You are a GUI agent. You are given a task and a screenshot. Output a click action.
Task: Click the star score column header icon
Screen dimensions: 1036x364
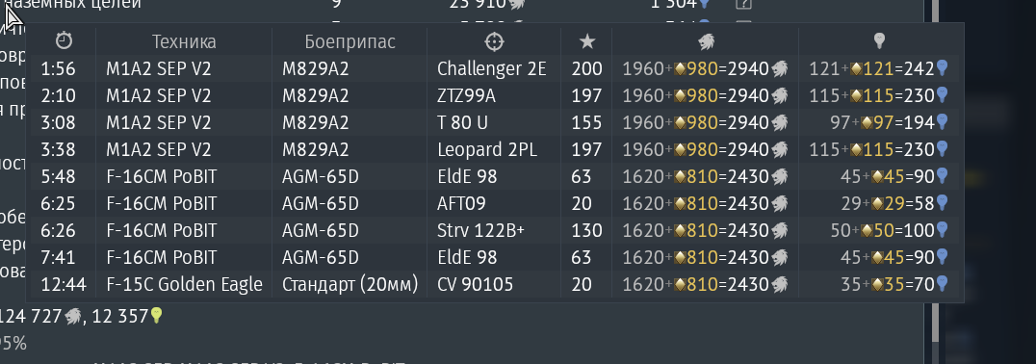tap(586, 41)
